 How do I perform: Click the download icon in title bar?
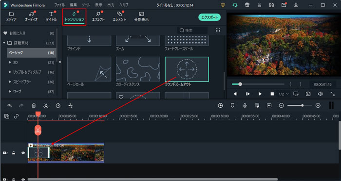(x=296, y=5)
